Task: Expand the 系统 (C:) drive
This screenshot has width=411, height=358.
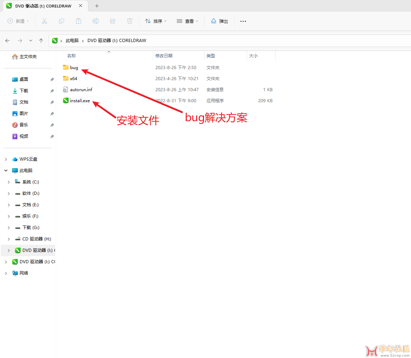Action: click(x=9, y=182)
